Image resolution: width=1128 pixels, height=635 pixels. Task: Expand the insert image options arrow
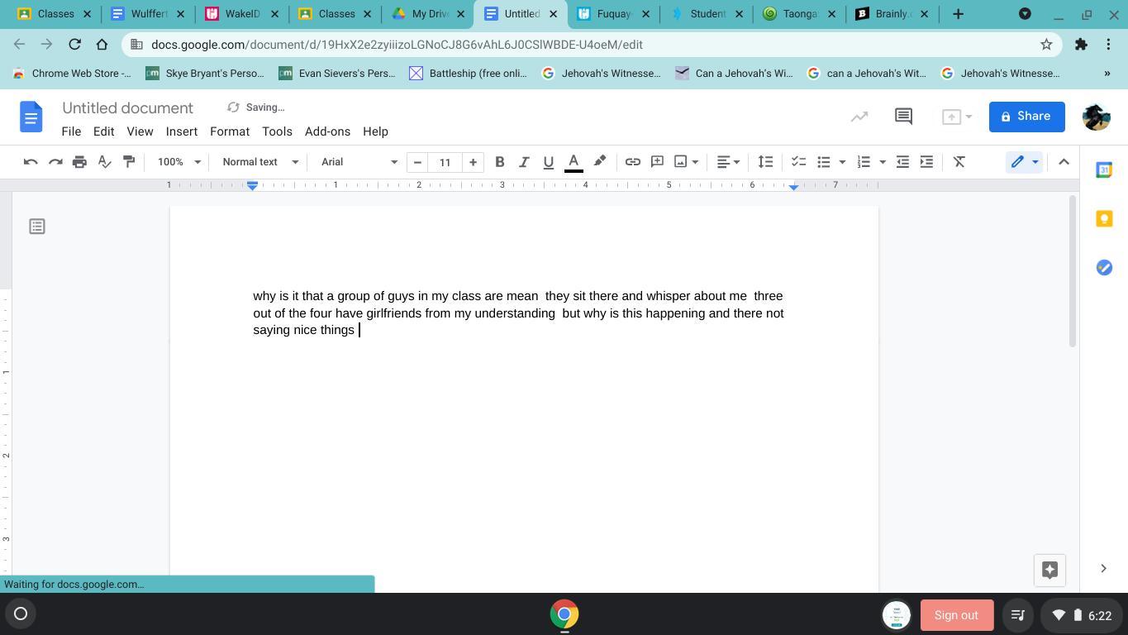(x=695, y=162)
